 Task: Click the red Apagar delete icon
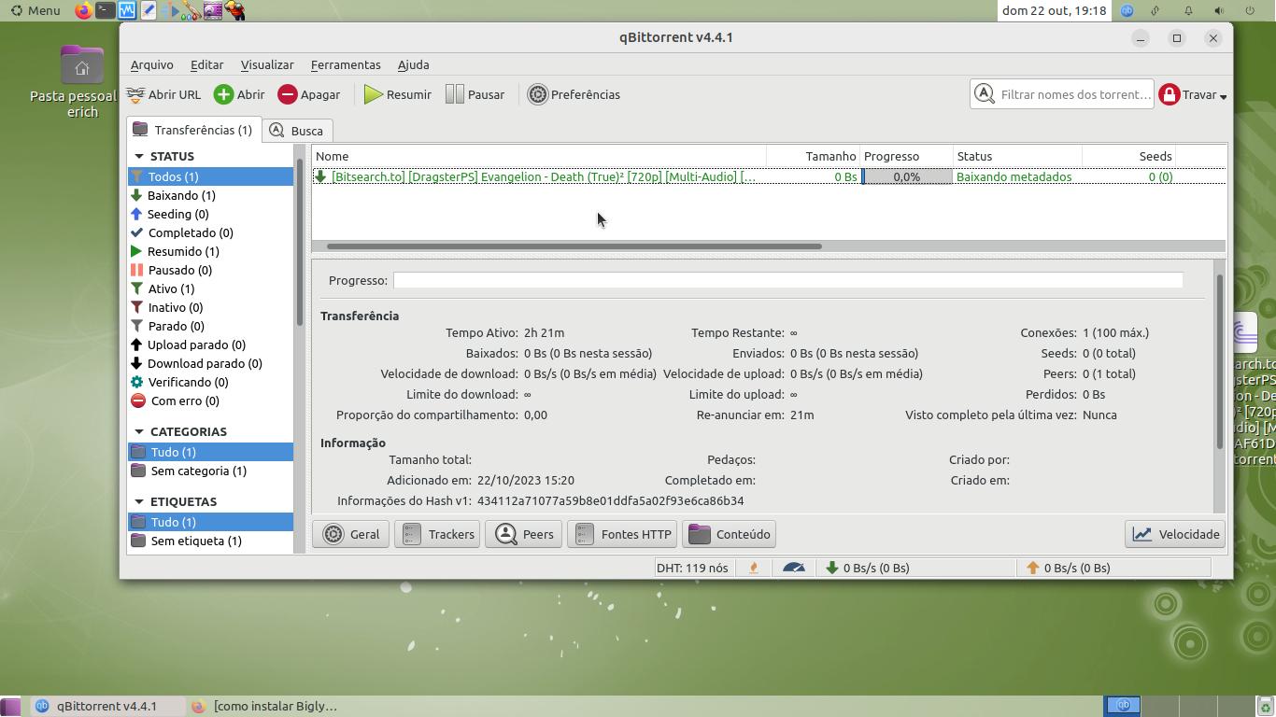288,94
